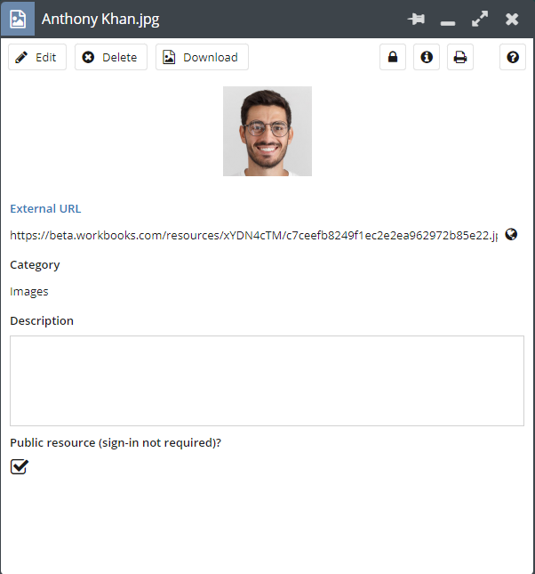
Task: Click the printer icon
Action: (460, 57)
